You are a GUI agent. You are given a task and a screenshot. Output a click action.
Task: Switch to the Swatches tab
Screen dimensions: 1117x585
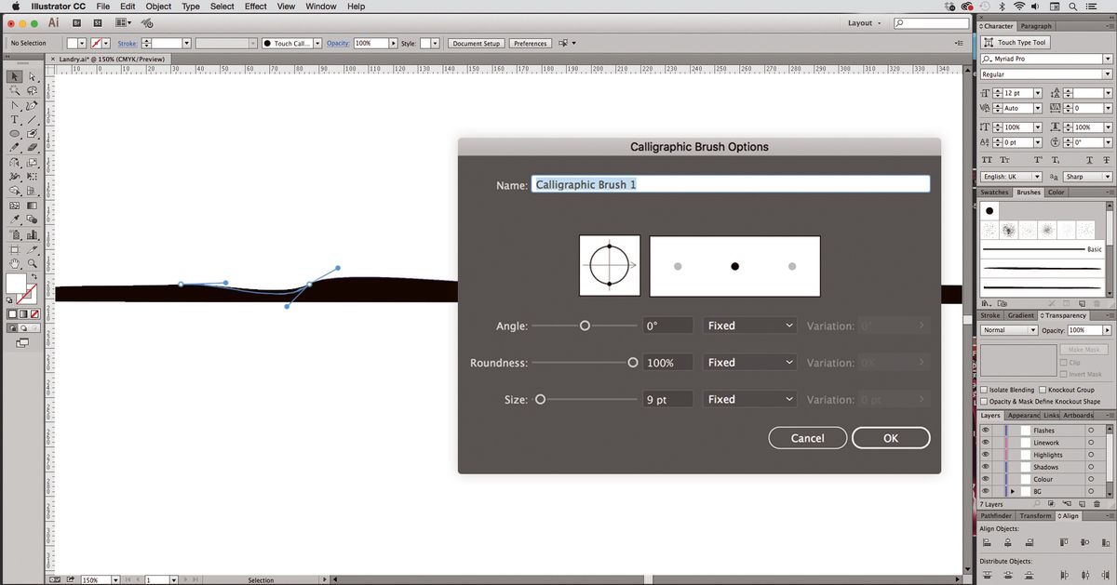[x=994, y=193]
